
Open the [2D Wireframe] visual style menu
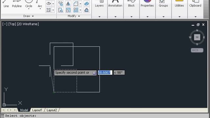28,24
